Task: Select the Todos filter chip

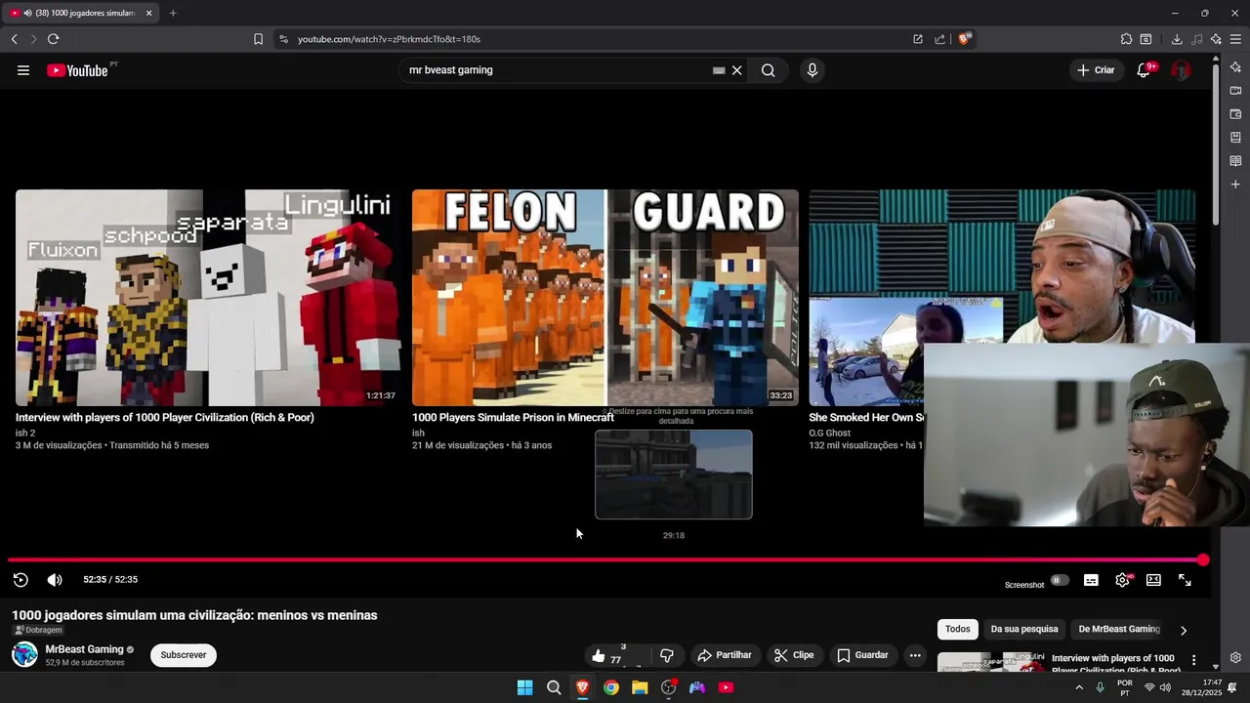Action: tap(958, 630)
